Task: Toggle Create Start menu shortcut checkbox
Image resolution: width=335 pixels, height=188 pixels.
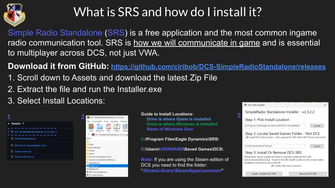Action: 273,166
